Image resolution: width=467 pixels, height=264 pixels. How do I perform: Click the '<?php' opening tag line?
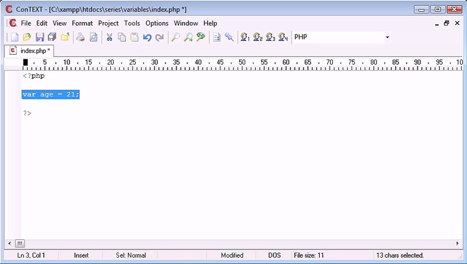[x=33, y=76]
